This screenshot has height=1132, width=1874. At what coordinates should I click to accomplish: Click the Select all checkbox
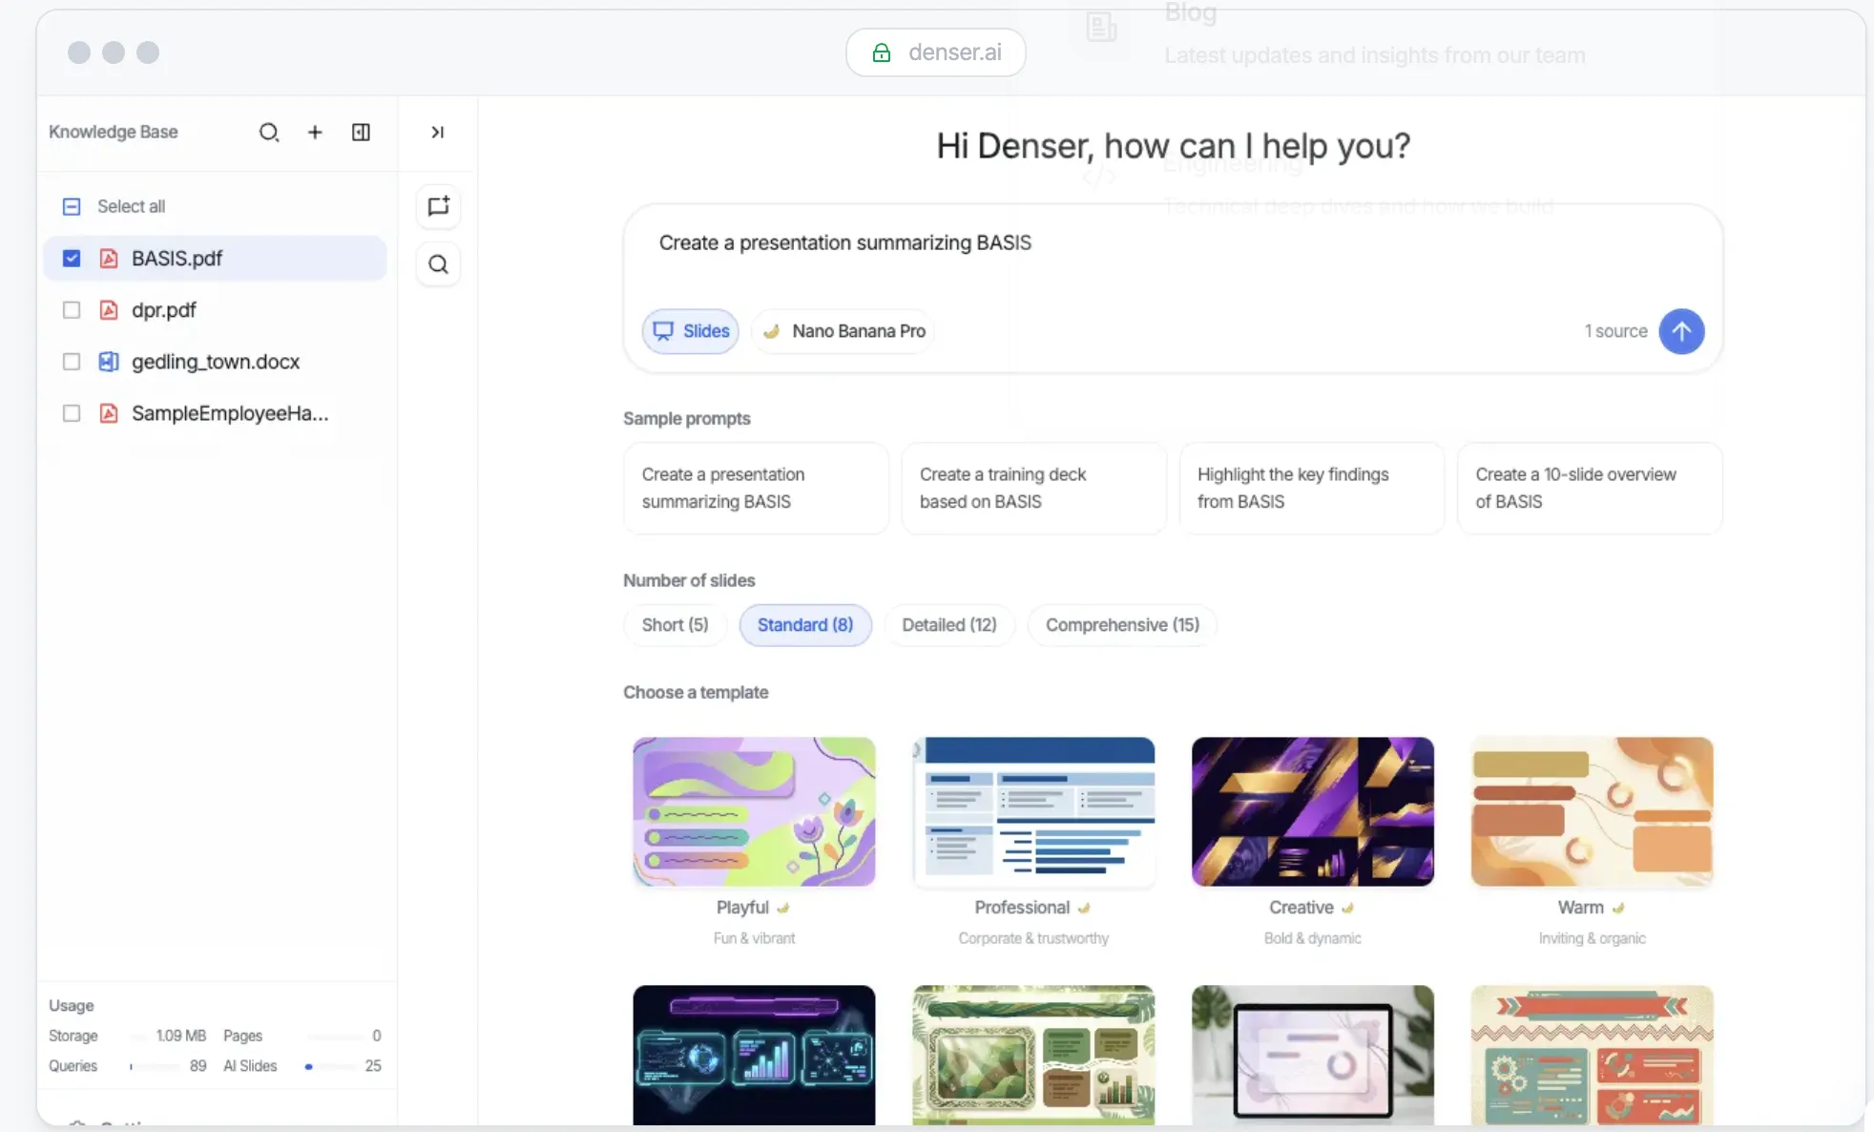pos(72,206)
